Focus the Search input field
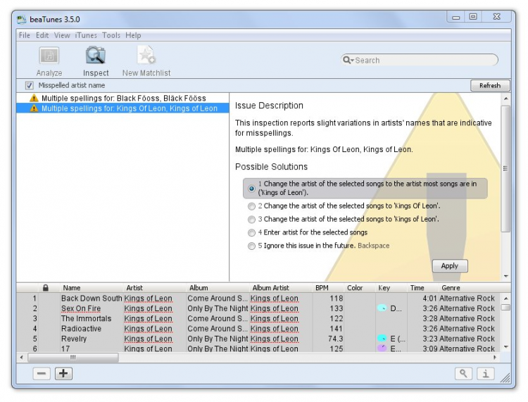528x402 pixels. click(420, 61)
